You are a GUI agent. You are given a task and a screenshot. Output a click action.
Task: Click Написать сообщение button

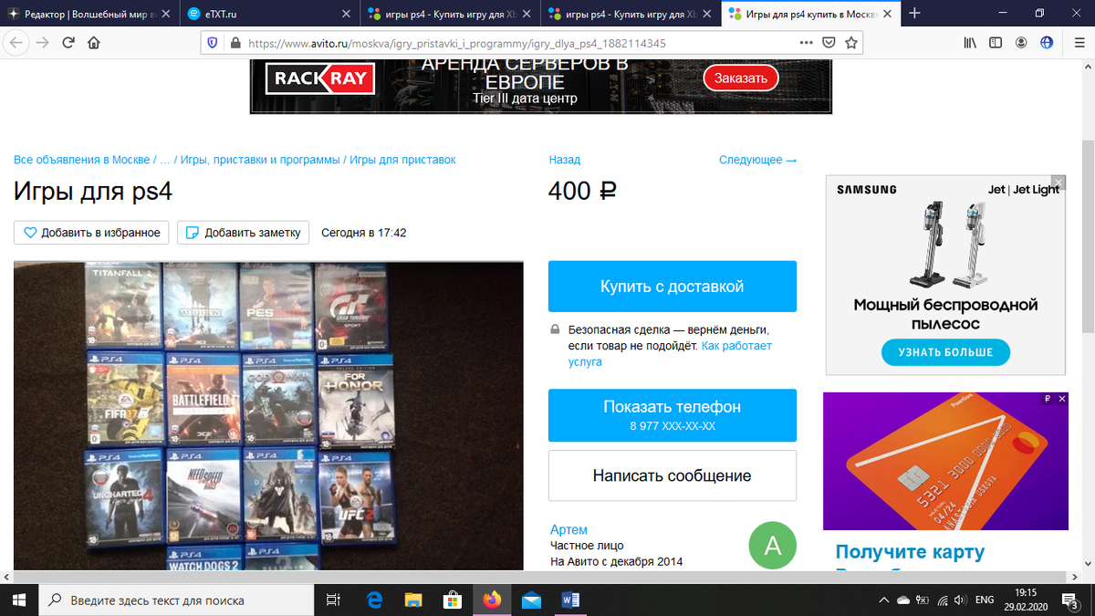pos(672,475)
